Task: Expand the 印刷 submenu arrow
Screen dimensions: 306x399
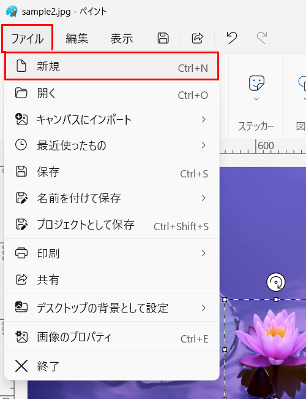Action: pos(204,253)
